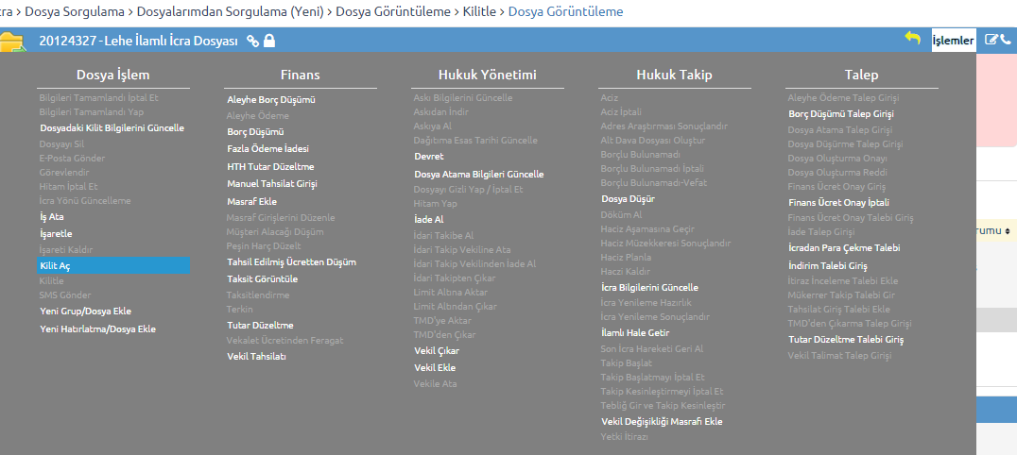Select Tutar Düzeltme Talebi Giriş
Viewport: 1017px width, 455px height.
846,340
